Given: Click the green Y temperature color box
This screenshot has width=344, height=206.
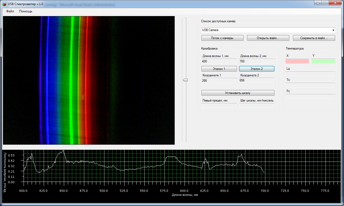Looking at the screenshot, I should pyautogui.click(x=323, y=61).
